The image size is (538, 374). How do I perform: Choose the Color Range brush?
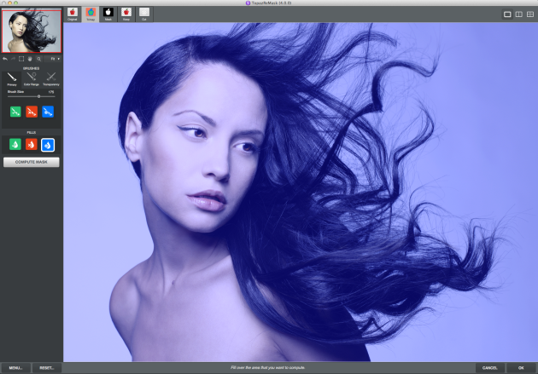pos(32,79)
